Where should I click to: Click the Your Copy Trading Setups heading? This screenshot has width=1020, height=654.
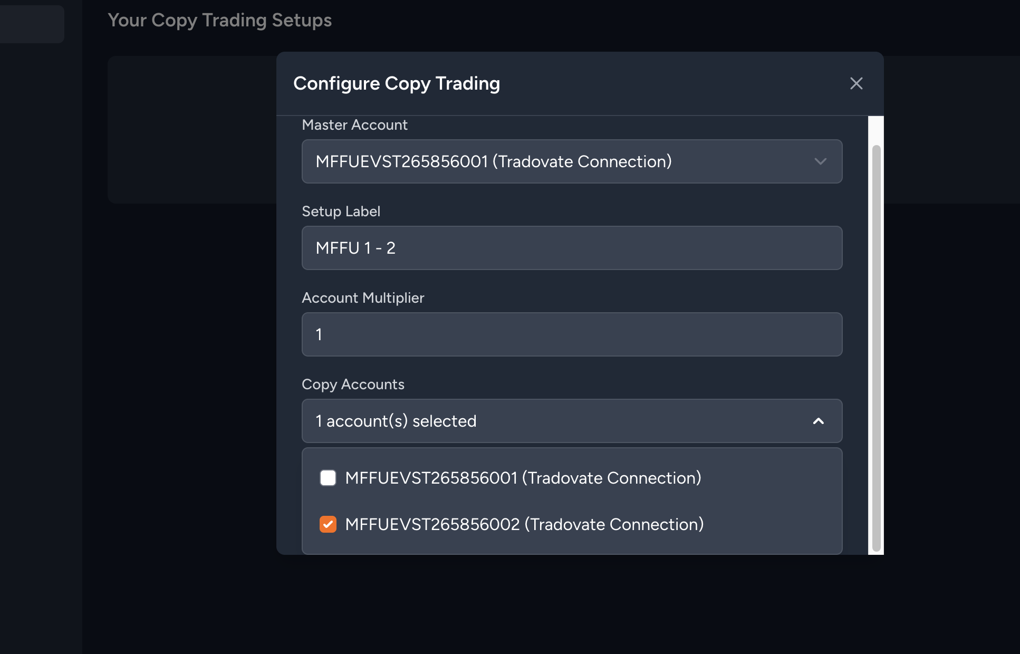click(219, 20)
